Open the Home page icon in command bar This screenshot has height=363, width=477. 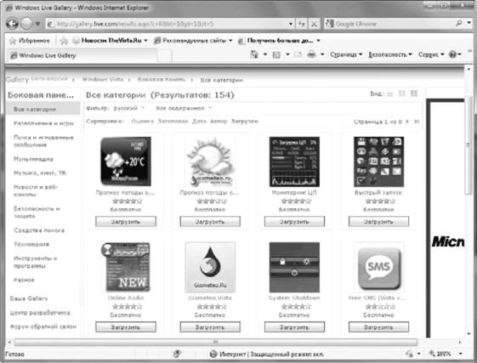coord(254,54)
